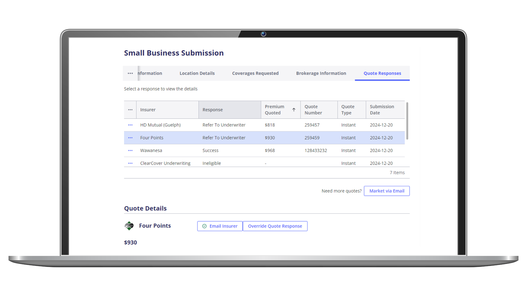Select the Quote Responses tab

pyautogui.click(x=382, y=73)
